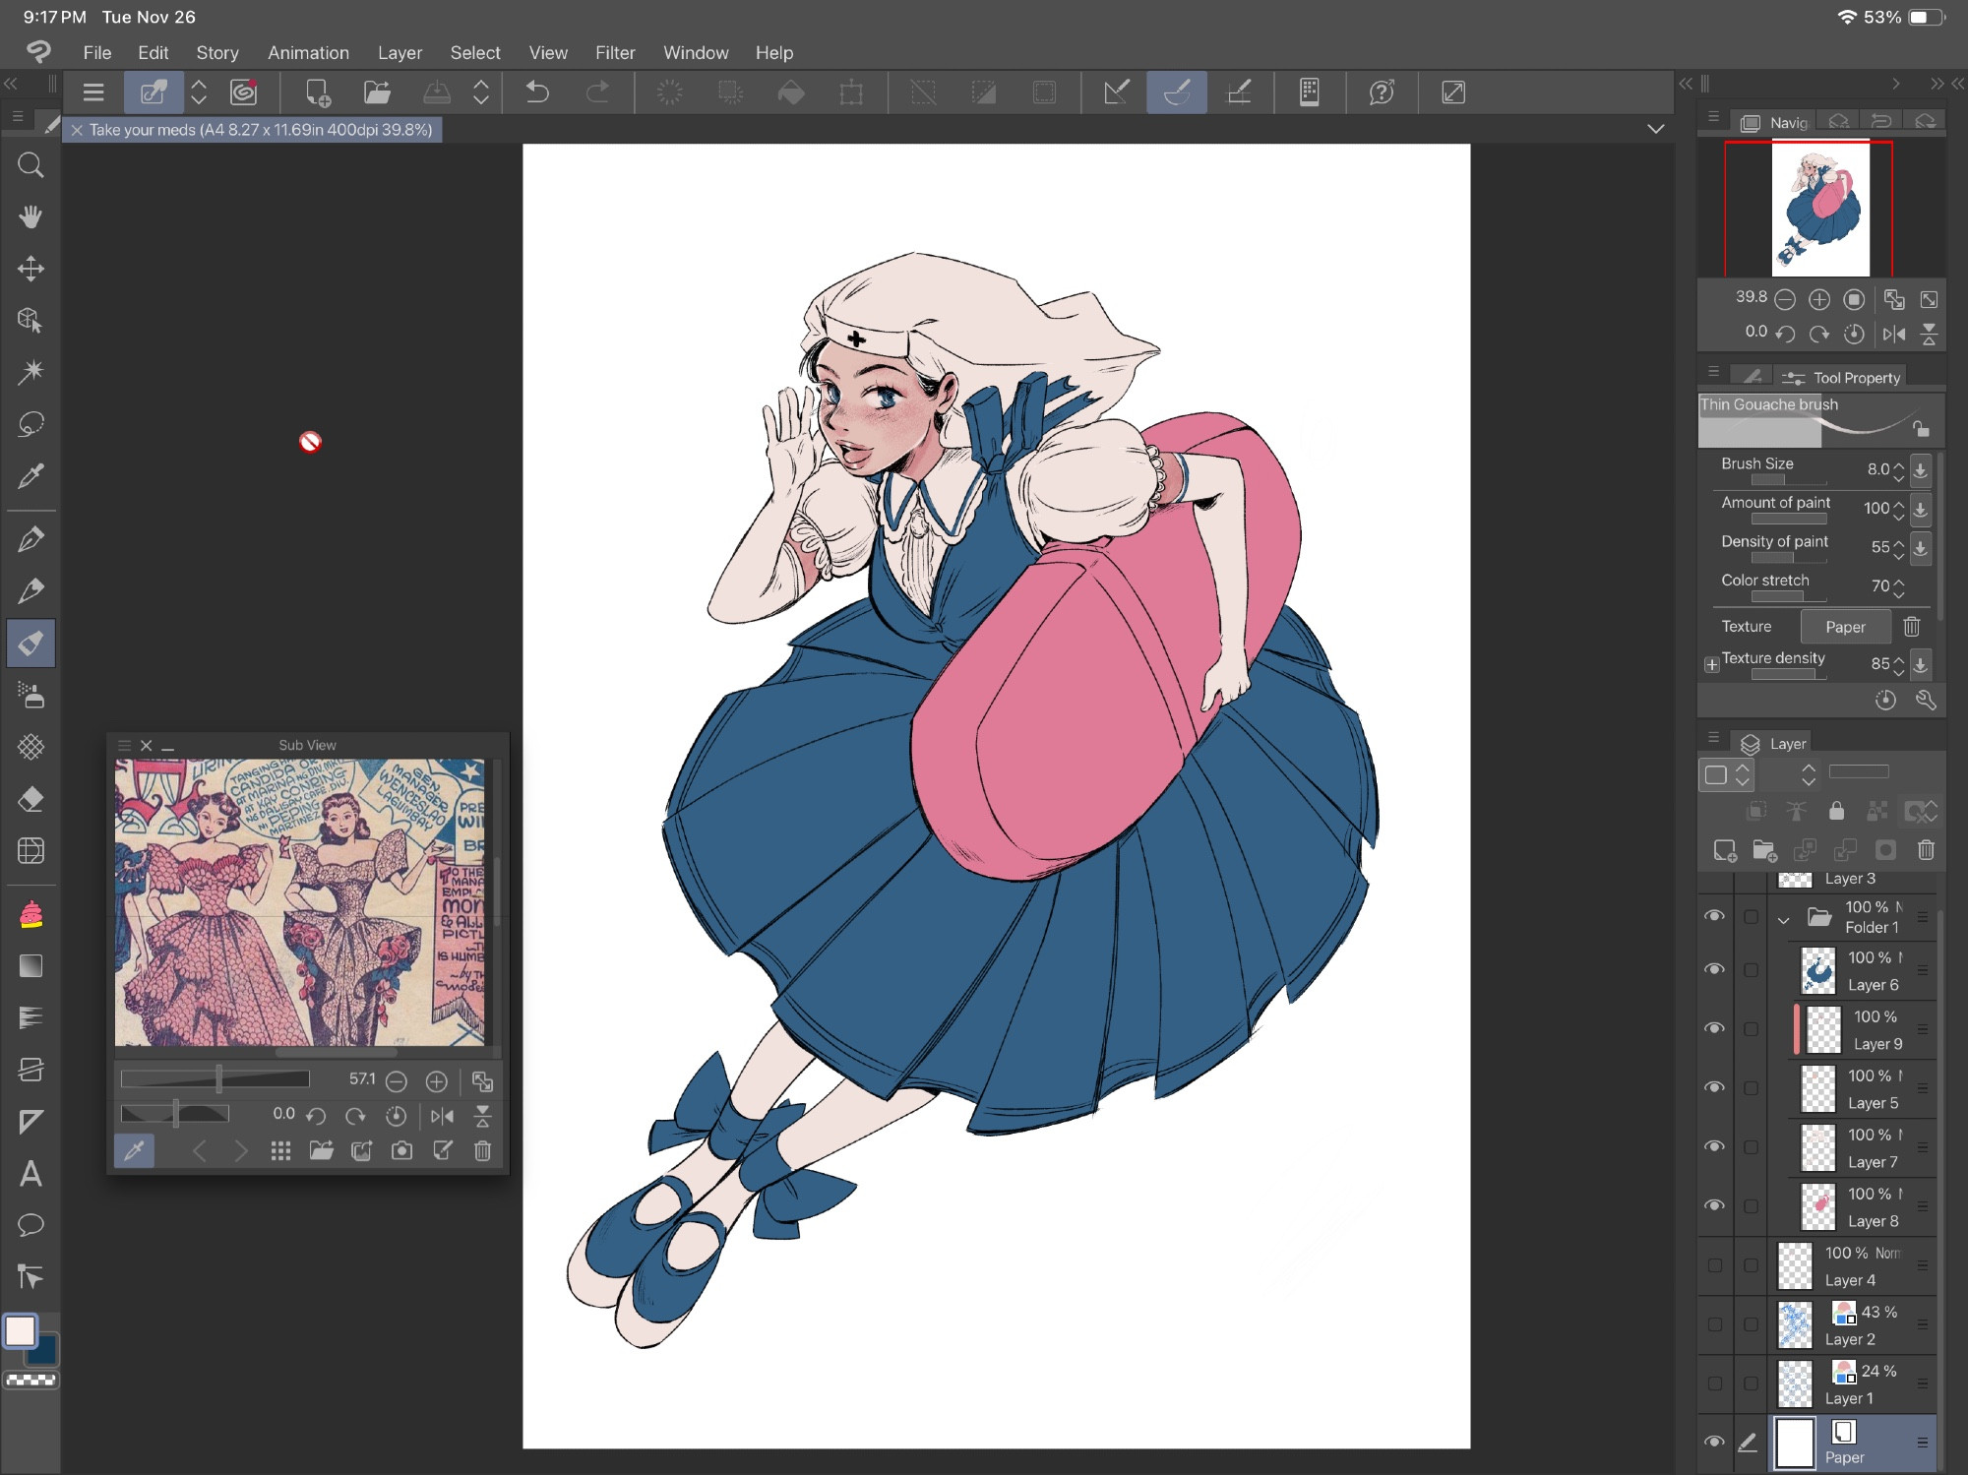Close the Take your meds canvas tab
This screenshot has height=1475, width=1968.
pos(77,130)
